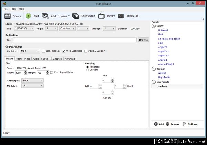Click the destination File path field
Image resolution: width=207 pixels, height=145 pixels.
[75, 40]
